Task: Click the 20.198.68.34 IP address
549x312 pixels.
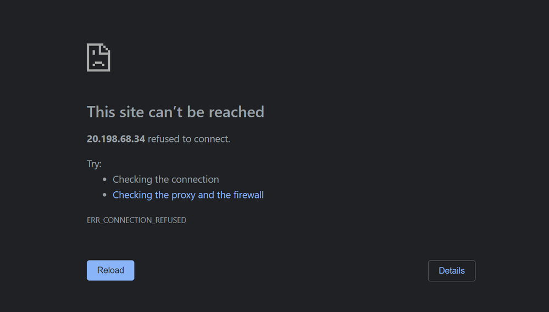Action: (x=116, y=139)
